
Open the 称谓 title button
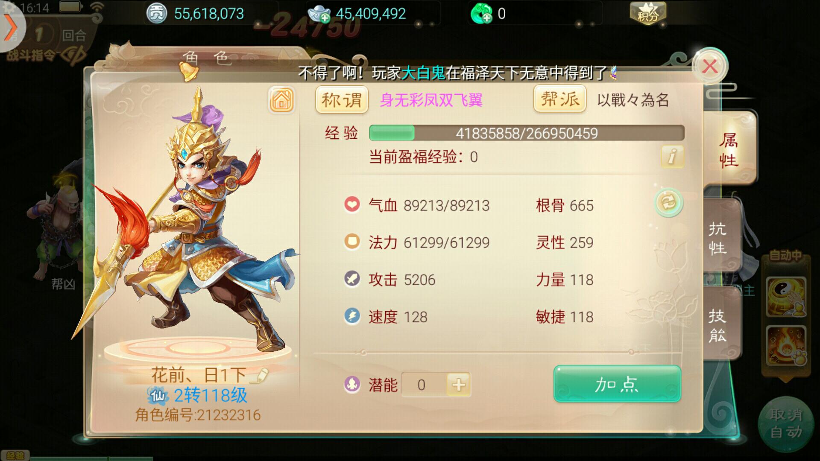(342, 100)
